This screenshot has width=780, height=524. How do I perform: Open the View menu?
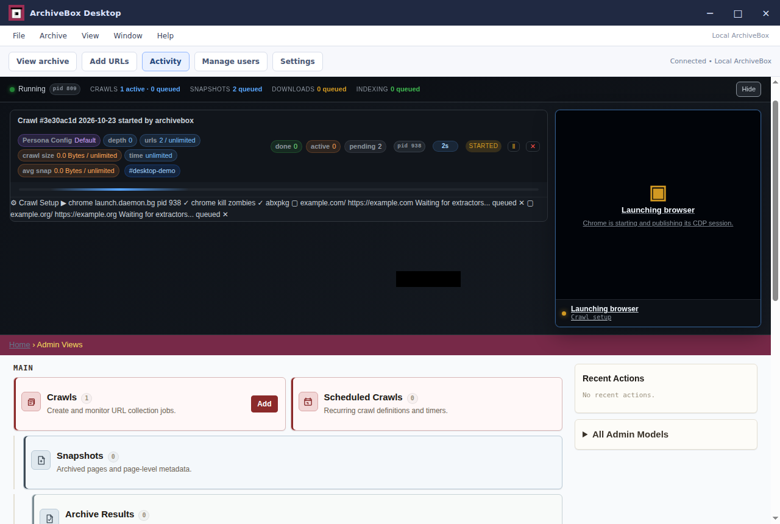90,35
